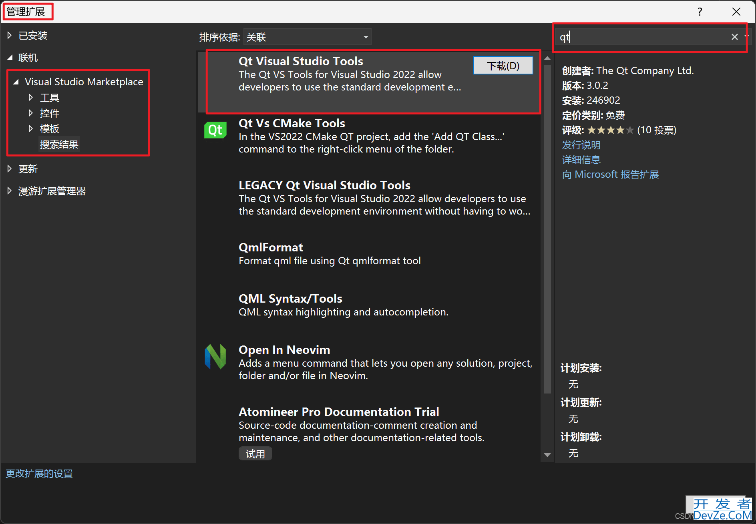Click the results list scrollbar thumb
Image resolution: width=756 pixels, height=524 pixels.
click(547, 229)
